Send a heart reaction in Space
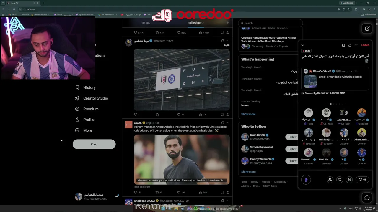Viewport: 378px width, 212px height. click(340, 180)
